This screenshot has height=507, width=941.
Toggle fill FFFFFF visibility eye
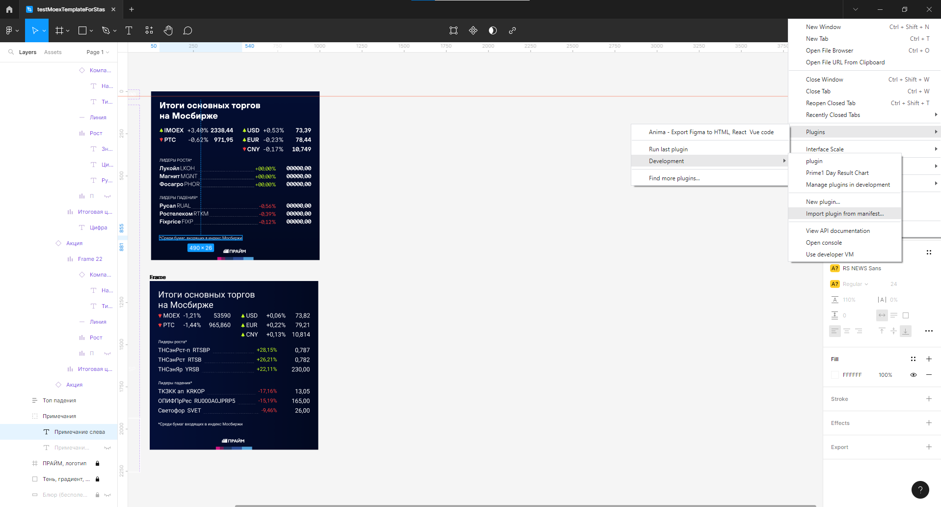[914, 375]
